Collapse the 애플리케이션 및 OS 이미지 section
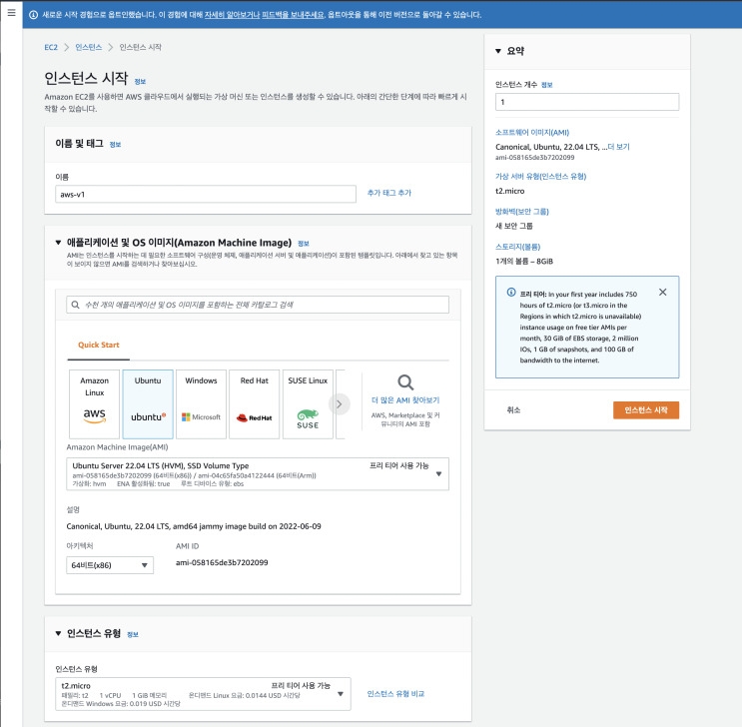742x727 pixels. pos(58,243)
